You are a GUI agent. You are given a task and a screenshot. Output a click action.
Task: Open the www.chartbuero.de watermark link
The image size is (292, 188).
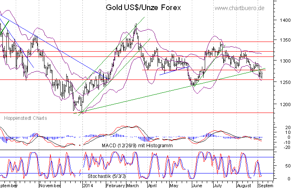click(239, 8)
